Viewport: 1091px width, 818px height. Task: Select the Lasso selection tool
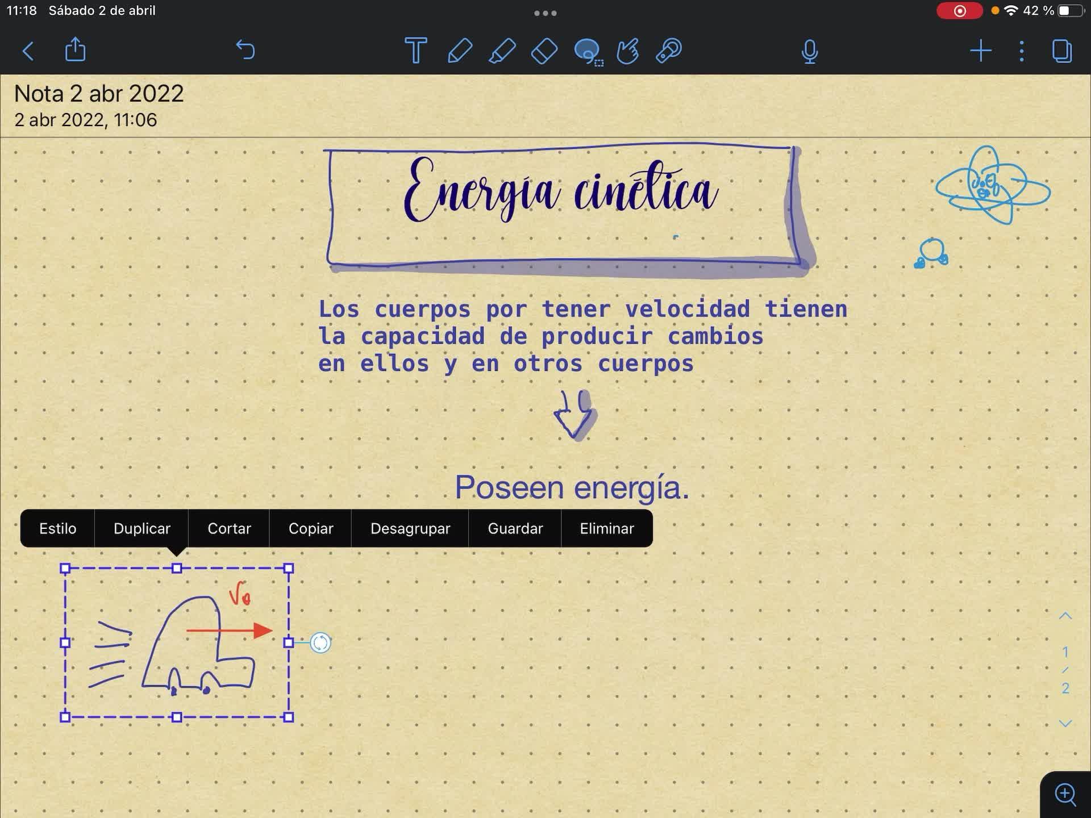[588, 51]
